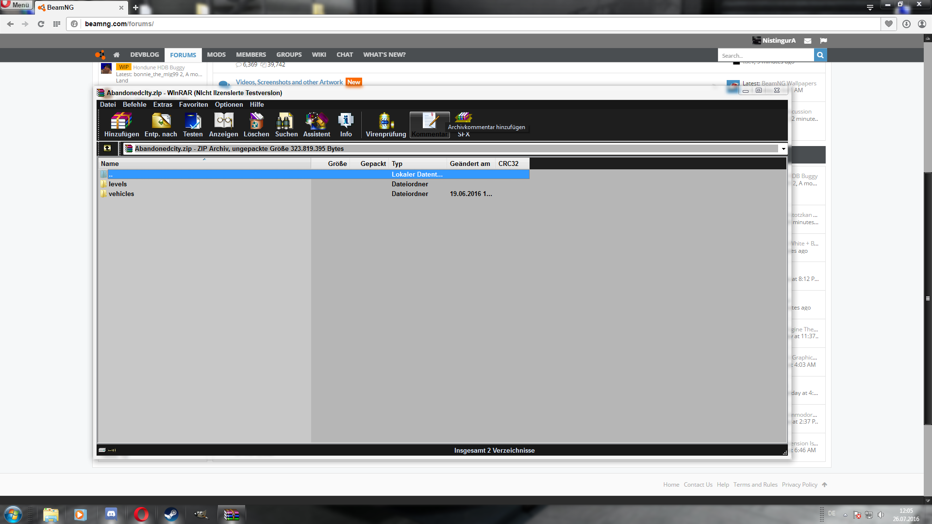Viewport: 932px width, 524px height.
Task: Open the browser downloads icon
Action: click(906, 24)
